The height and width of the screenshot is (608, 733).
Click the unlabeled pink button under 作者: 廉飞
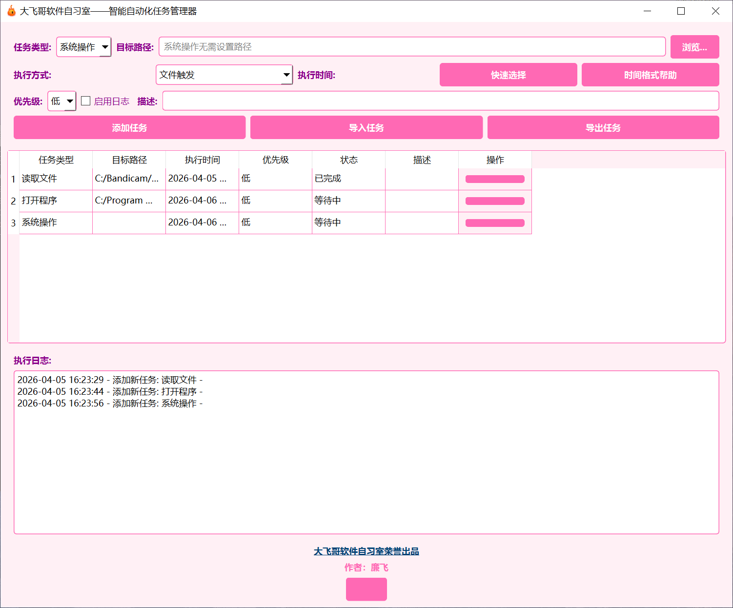point(366,589)
